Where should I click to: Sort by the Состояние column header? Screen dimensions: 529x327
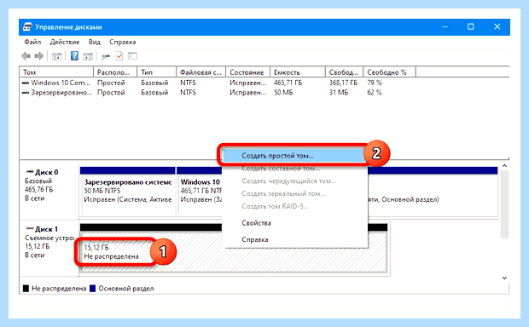(x=247, y=72)
